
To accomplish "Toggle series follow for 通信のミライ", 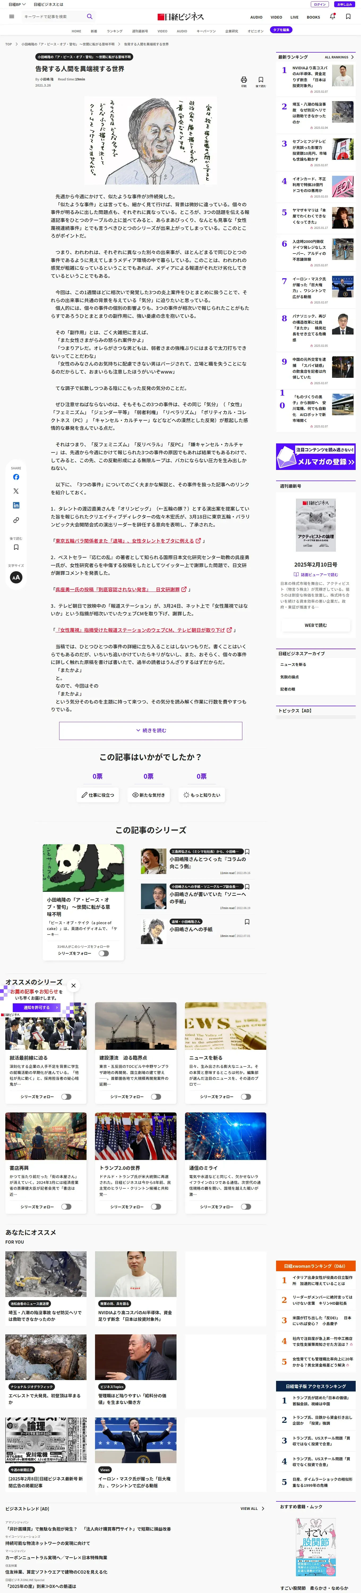I will point(246,1206).
